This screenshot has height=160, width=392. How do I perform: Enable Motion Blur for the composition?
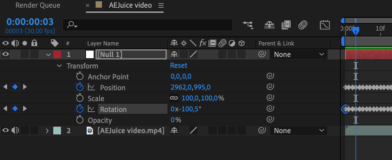click(x=303, y=25)
